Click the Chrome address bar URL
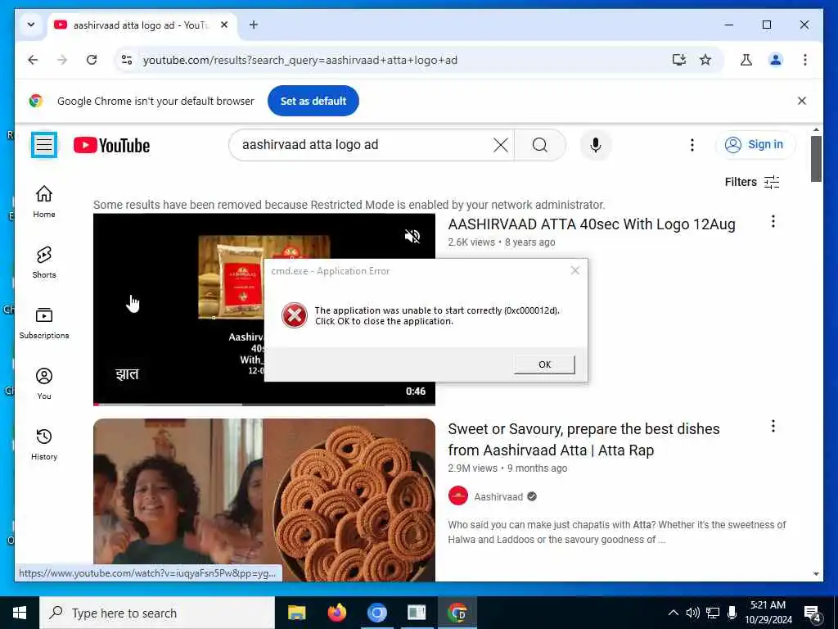 (x=300, y=60)
